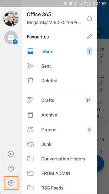Open the Inbox folder label
The width and height of the screenshot is (109, 194).
click(47, 51)
